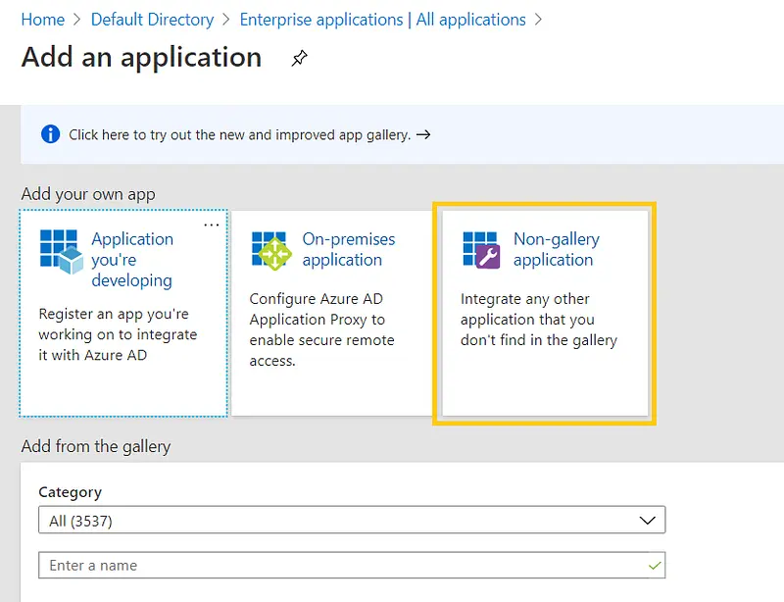Click the blue info icon in the banner

tap(50, 134)
